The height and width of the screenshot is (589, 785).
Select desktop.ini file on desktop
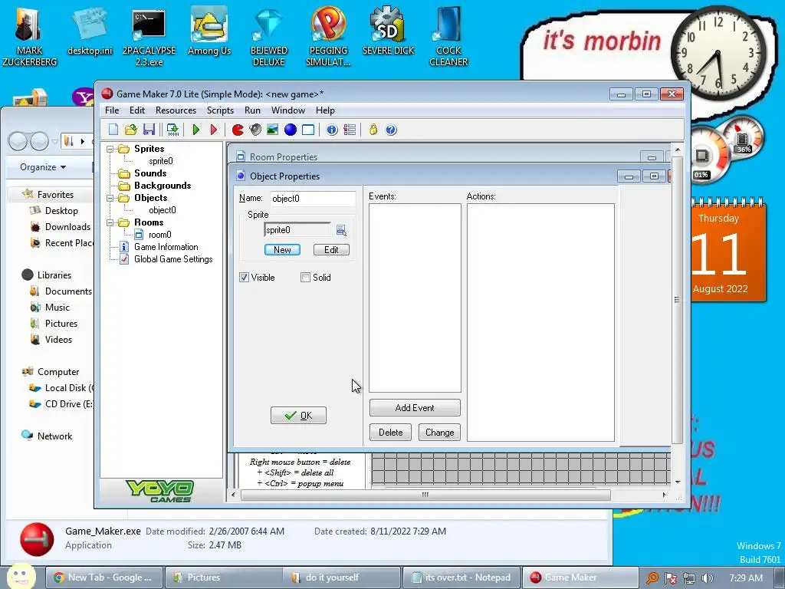[x=90, y=31]
